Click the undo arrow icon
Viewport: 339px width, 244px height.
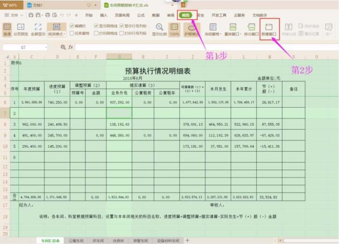click(x=62, y=15)
